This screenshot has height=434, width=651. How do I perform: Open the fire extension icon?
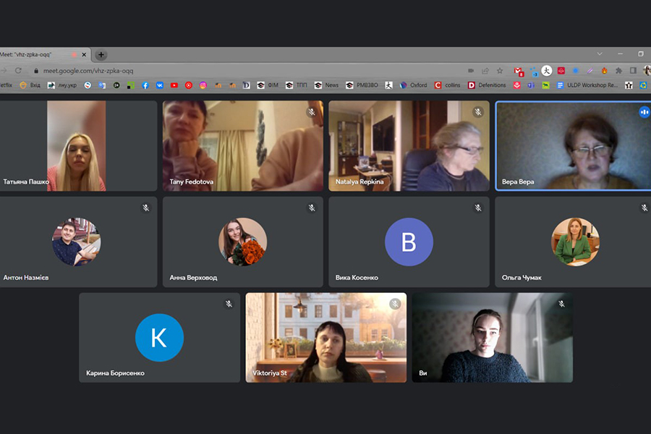point(605,71)
